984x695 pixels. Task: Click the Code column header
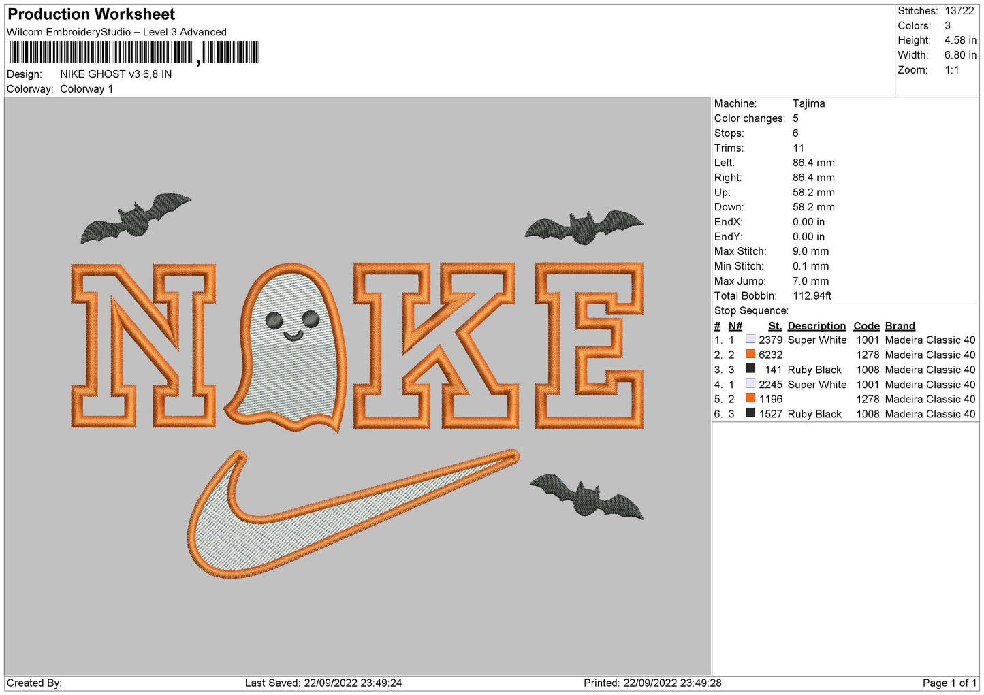pos(866,326)
